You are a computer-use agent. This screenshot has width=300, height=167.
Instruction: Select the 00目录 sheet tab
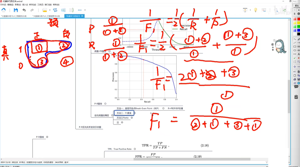(x=15, y=162)
